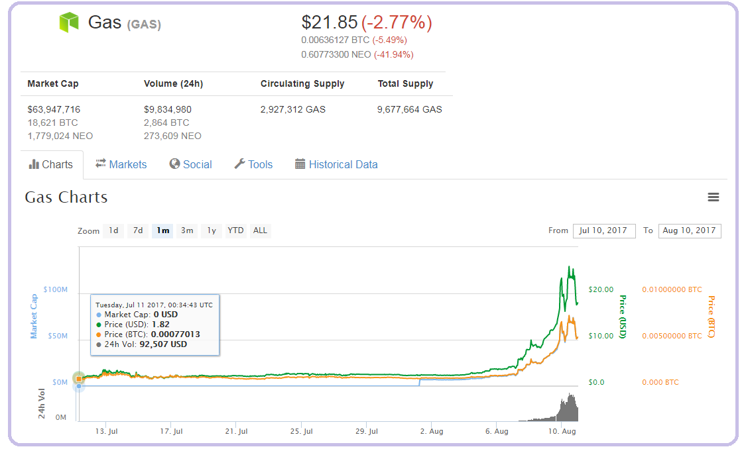Click the 10. Aug x-axis label

(562, 431)
